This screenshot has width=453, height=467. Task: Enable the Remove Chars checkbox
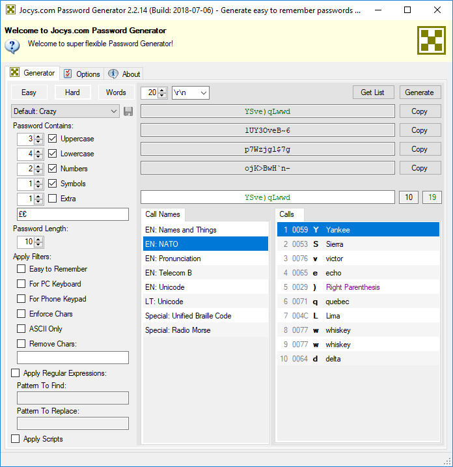pos(21,343)
